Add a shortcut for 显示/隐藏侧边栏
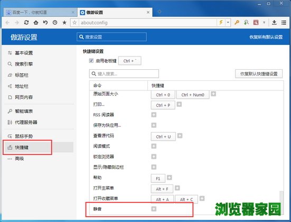291x222 pixels. point(154,167)
